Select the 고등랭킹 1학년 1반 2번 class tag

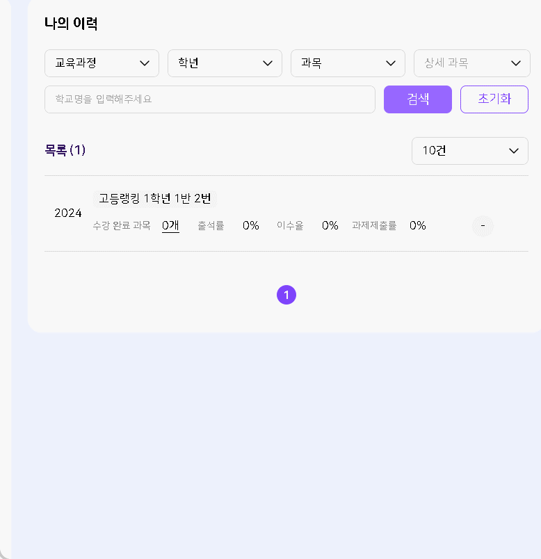[154, 199]
